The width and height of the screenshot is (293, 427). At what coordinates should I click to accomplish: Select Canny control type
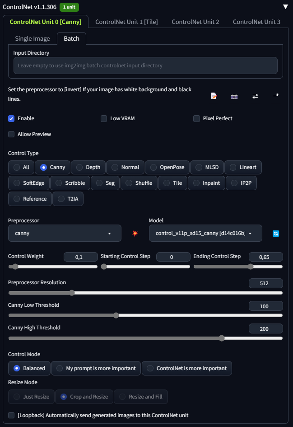52,167
